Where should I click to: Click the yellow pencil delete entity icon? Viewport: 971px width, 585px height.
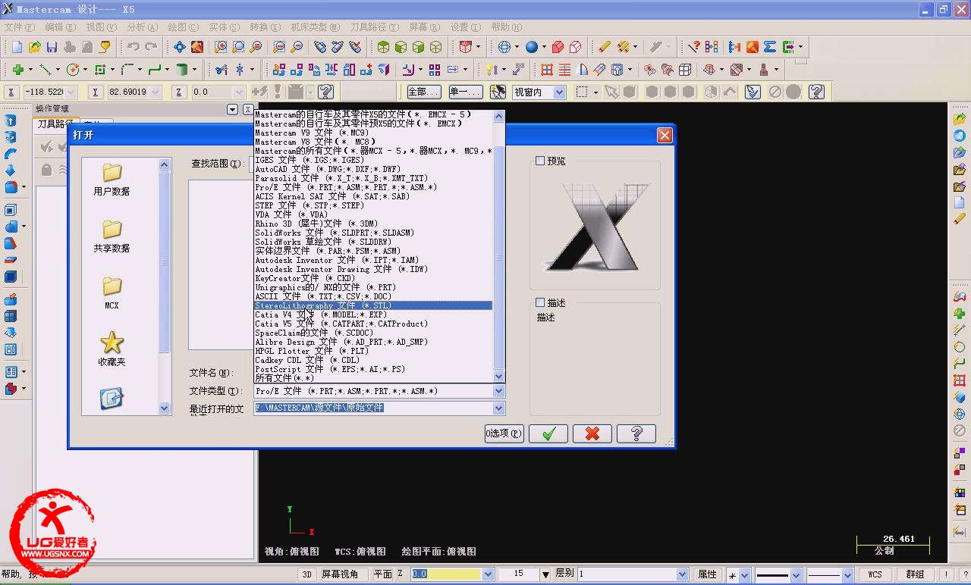(x=605, y=47)
